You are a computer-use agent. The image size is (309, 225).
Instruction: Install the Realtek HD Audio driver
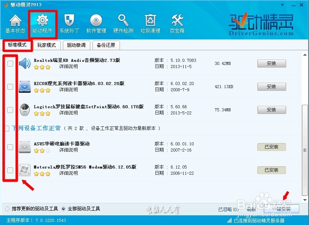coord(272,63)
